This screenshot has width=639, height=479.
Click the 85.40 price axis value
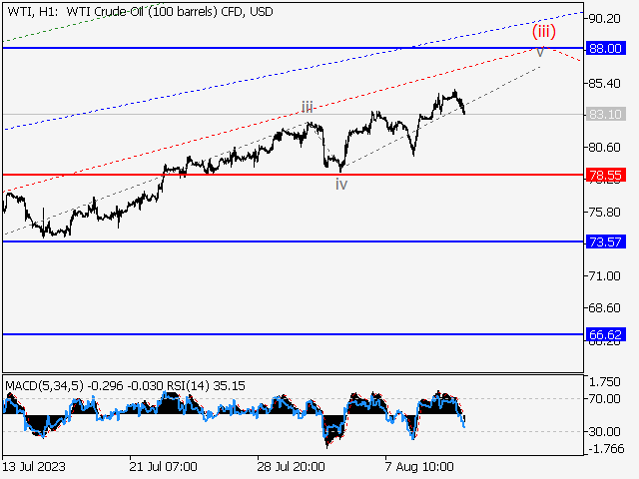(605, 84)
